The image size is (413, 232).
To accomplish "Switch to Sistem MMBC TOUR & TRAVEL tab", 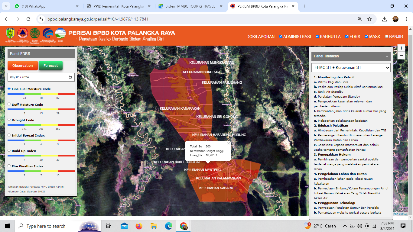I will point(190,6).
